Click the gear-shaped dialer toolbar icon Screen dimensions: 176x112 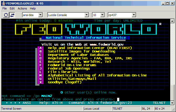(6, 15)
